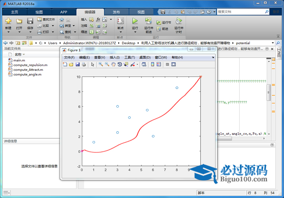Open the Print (打印) dropdown arrow

pyautogui.click(x=53, y=32)
